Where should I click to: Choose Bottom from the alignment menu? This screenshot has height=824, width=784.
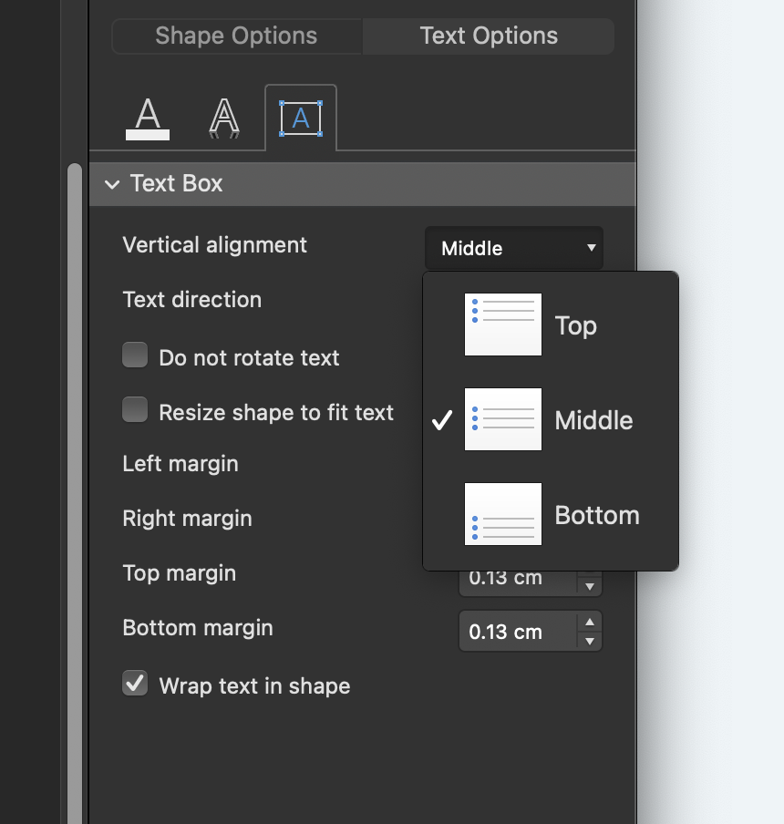(x=596, y=515)
